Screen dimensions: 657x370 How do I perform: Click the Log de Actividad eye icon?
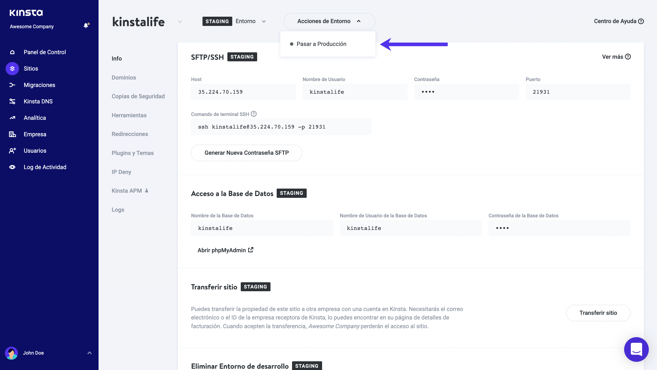pyautogui.click(x=12, y=167)
